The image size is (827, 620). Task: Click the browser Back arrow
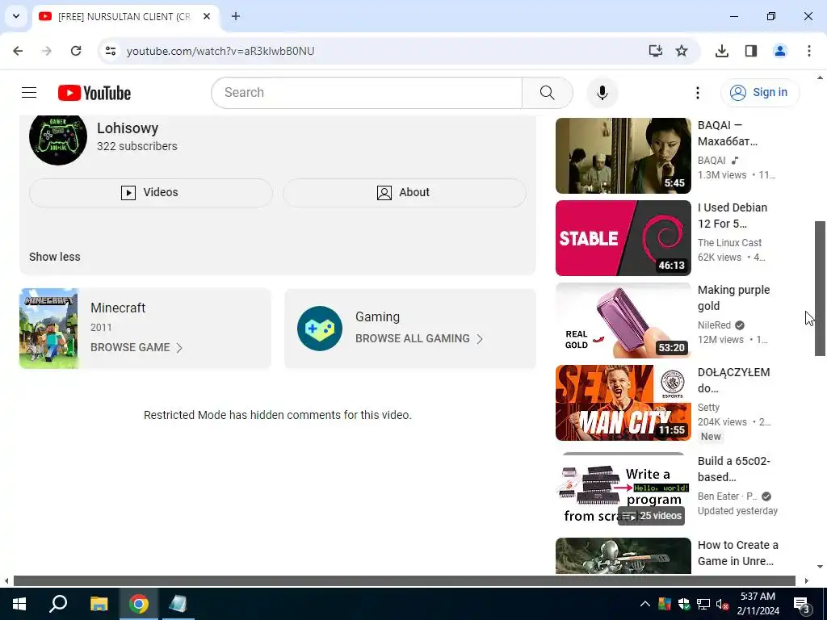coord(18,51)
